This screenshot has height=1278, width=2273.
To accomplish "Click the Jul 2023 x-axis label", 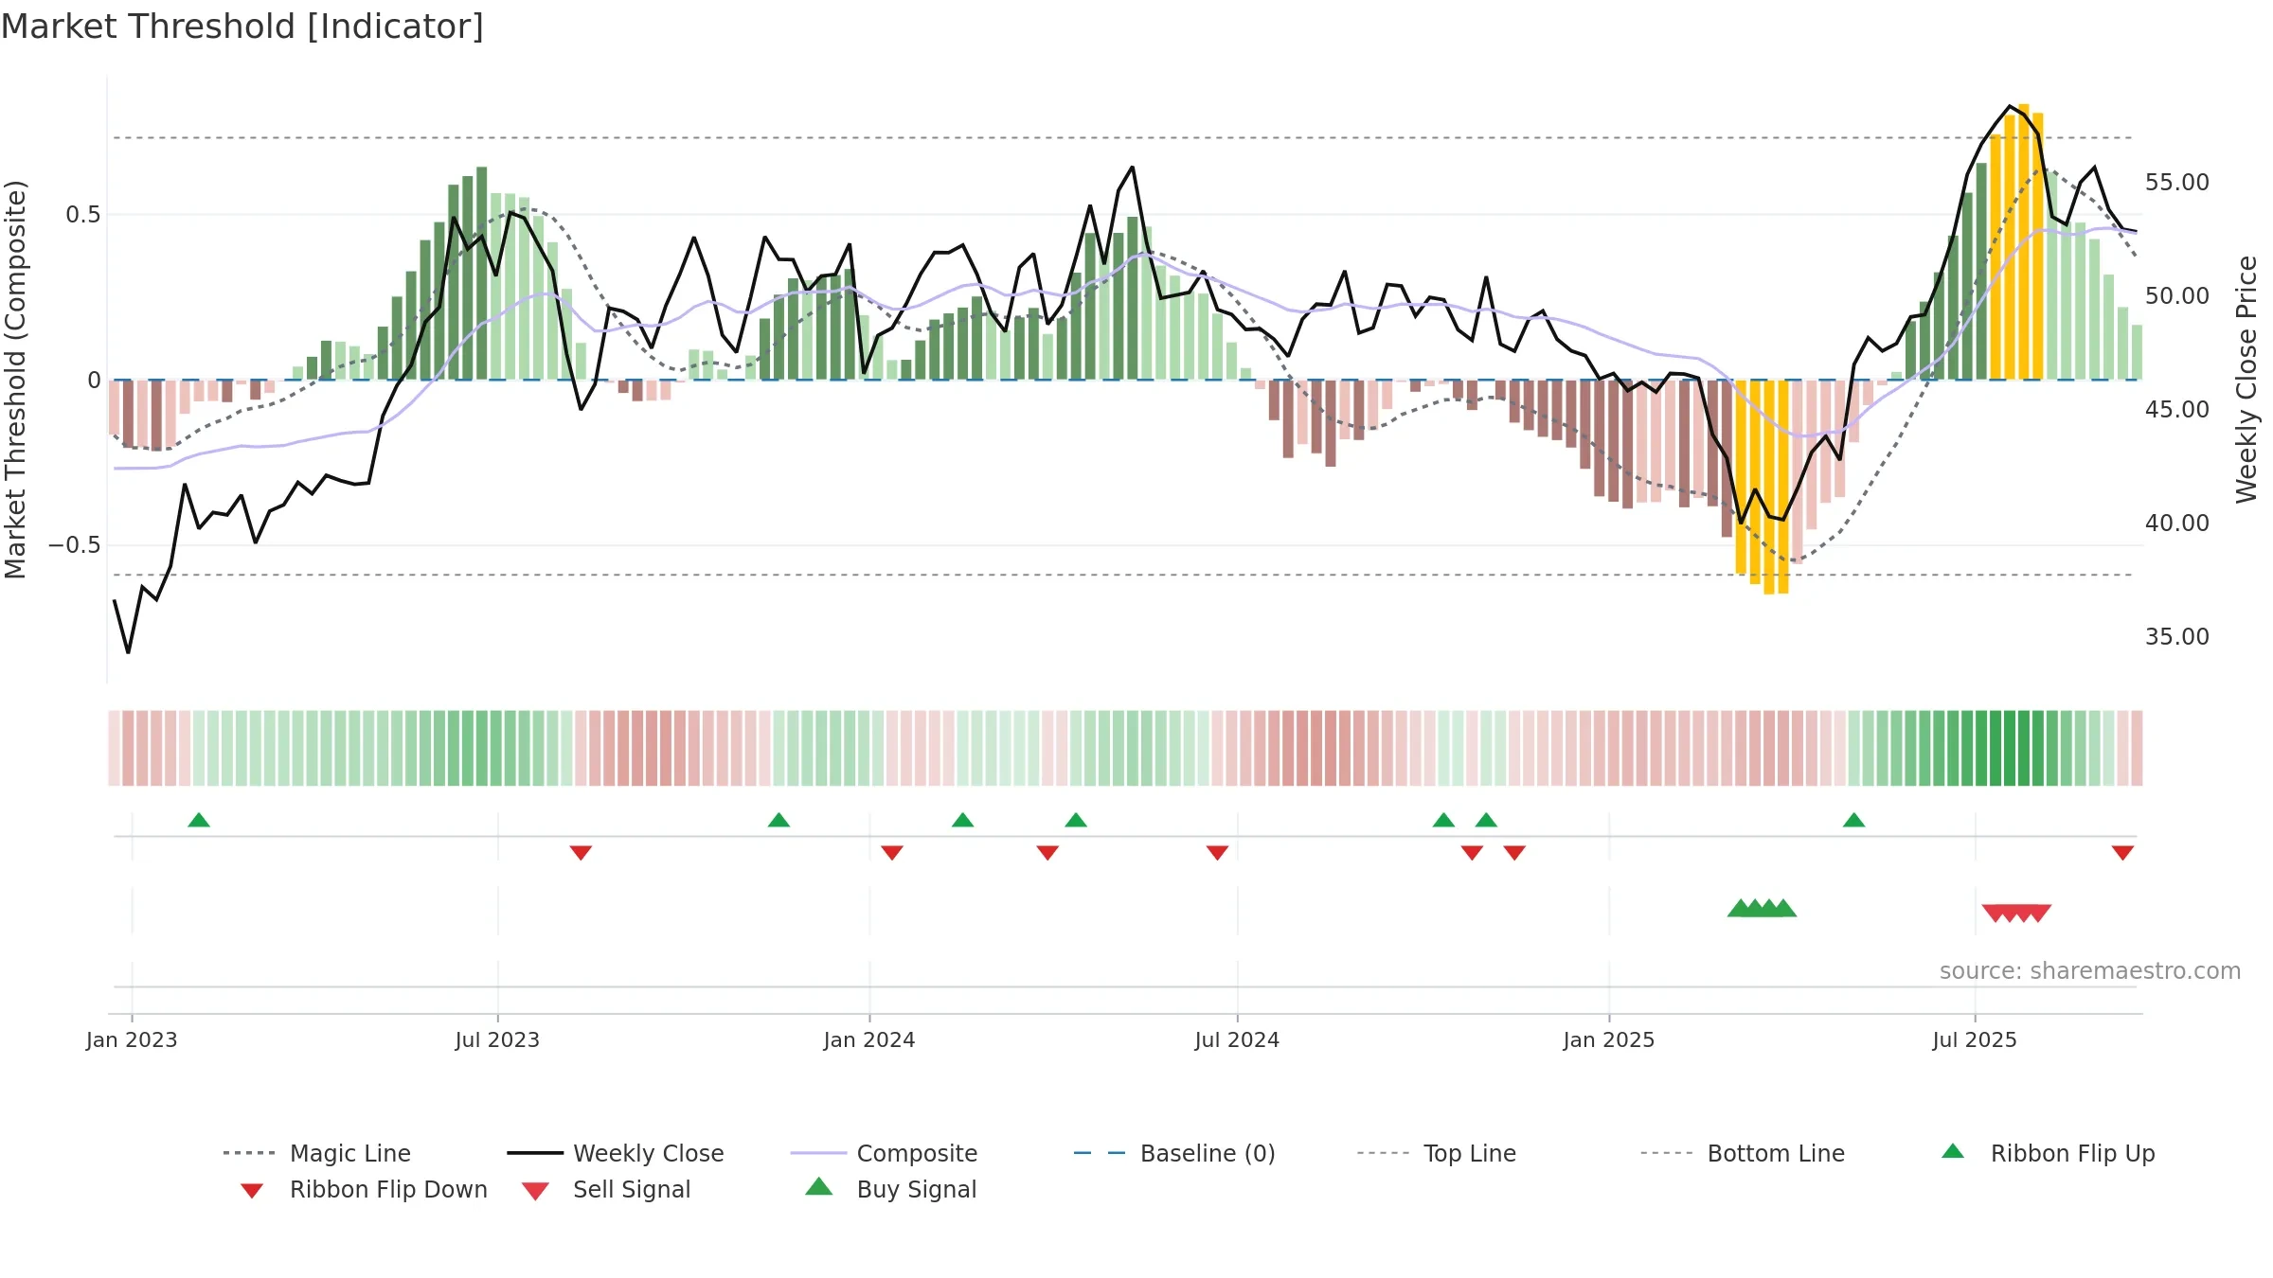I will [x=497, y=1040].
